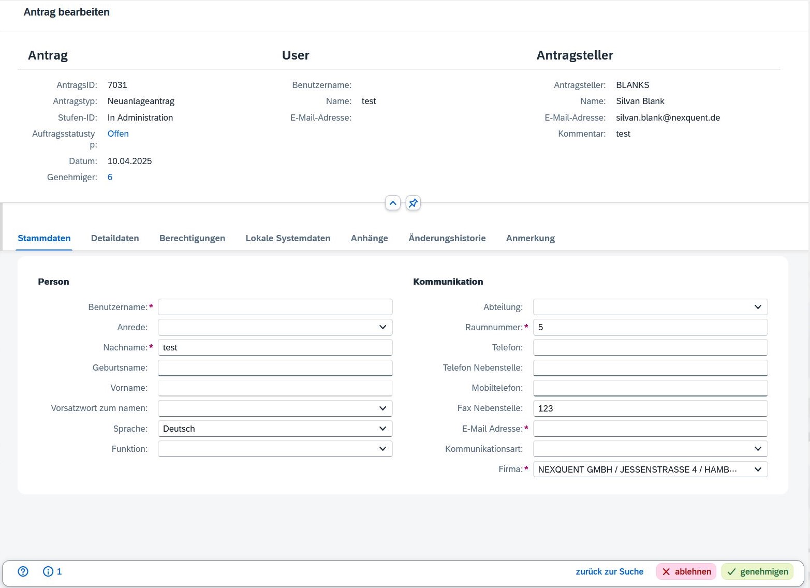This screenshot has height=588, width=810.
Task: Open the Kommunikationsart dropdown
Action: (758, 449)
